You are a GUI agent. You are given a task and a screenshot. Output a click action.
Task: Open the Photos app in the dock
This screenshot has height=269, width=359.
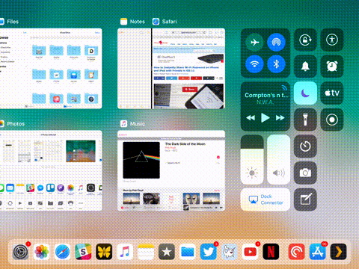(x=41, y=252)
